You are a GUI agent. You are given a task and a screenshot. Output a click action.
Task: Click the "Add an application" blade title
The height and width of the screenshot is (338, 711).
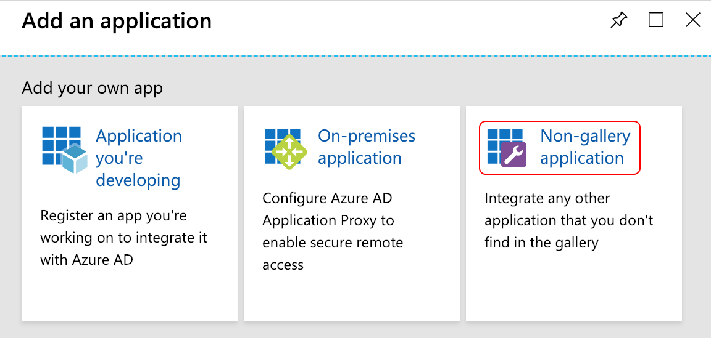tap(117, 21)
